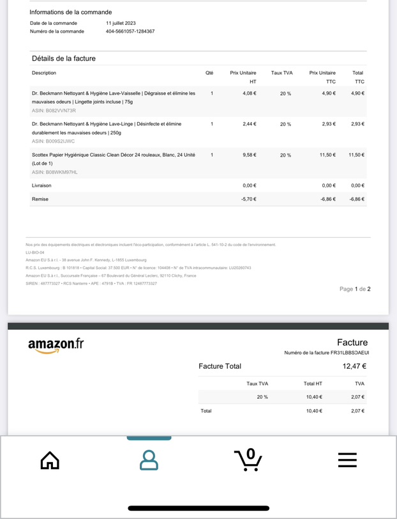The image size is (397, 519).
Task: Click the Livraison row label
Action: 41,186
